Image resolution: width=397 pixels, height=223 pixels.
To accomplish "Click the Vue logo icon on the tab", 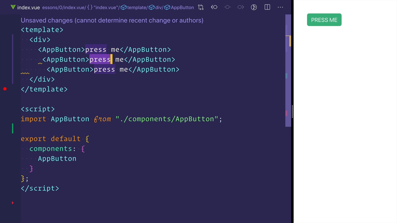I will (x=13, y=7).
